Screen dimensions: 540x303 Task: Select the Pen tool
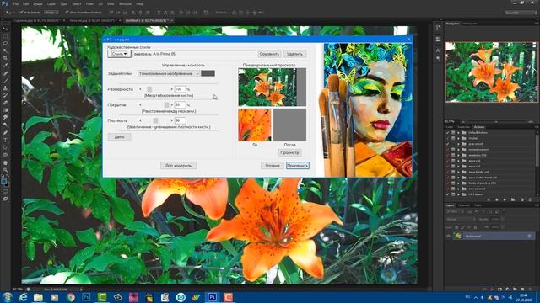(5, 132)
